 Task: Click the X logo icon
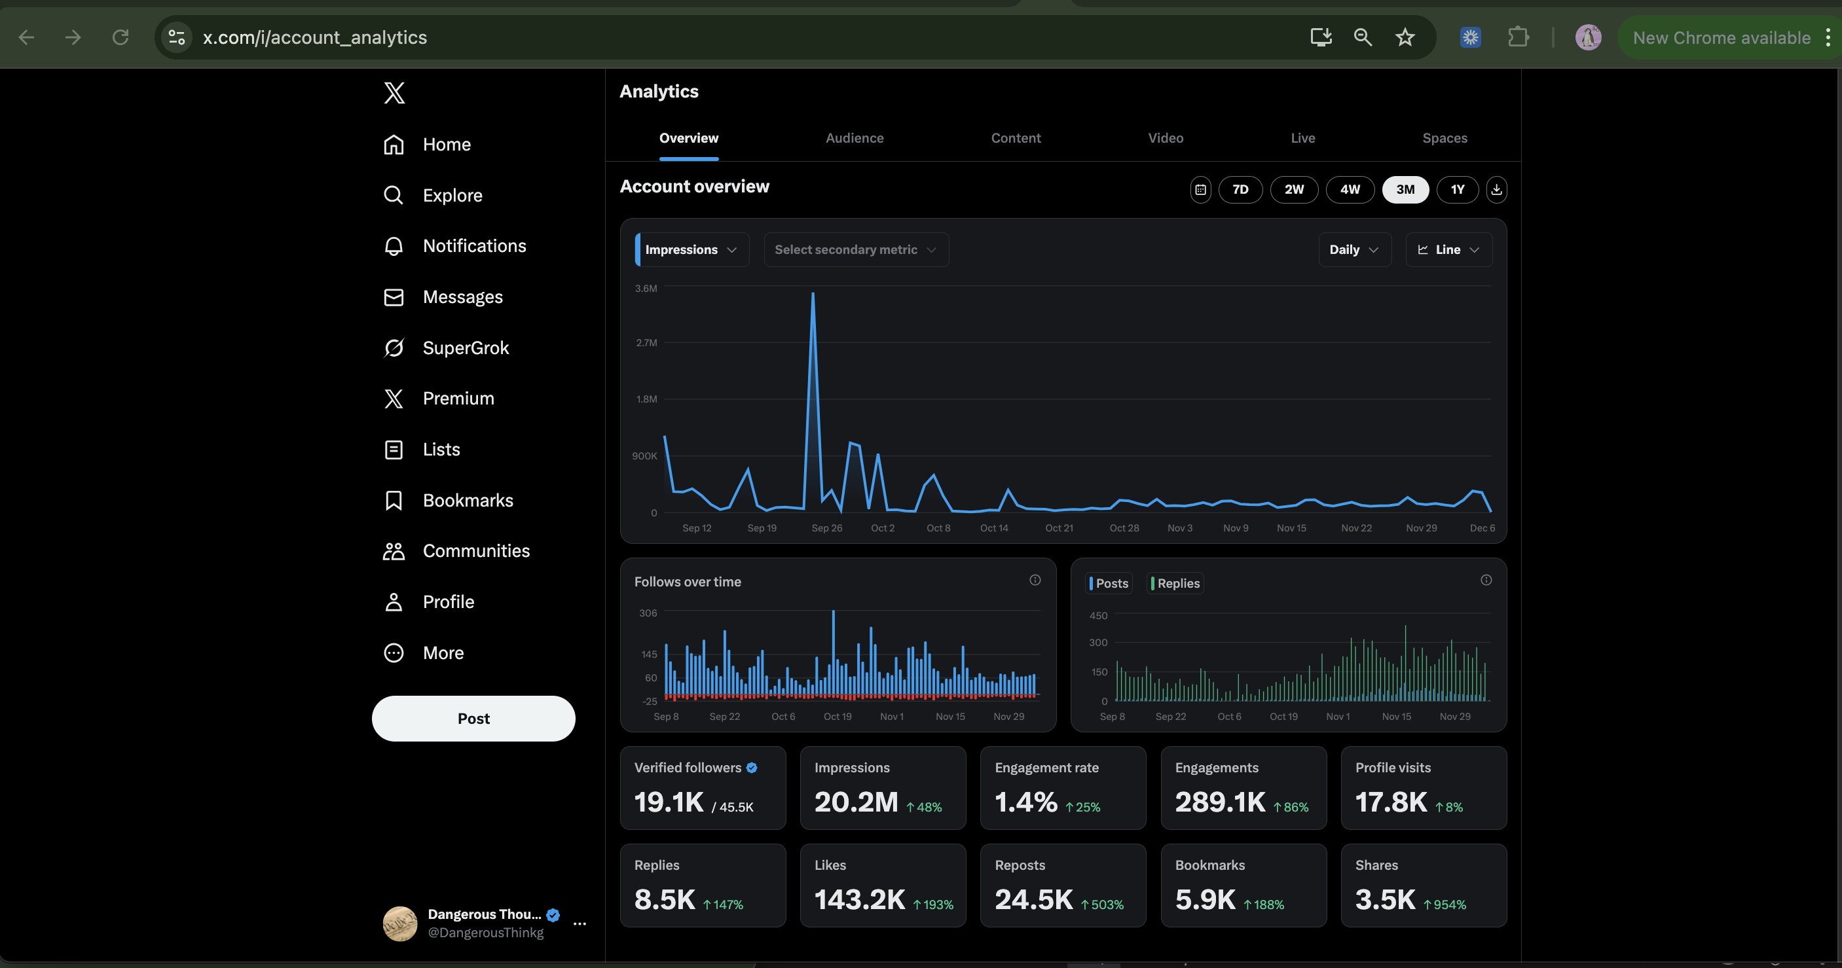click(x=394, y=93)
